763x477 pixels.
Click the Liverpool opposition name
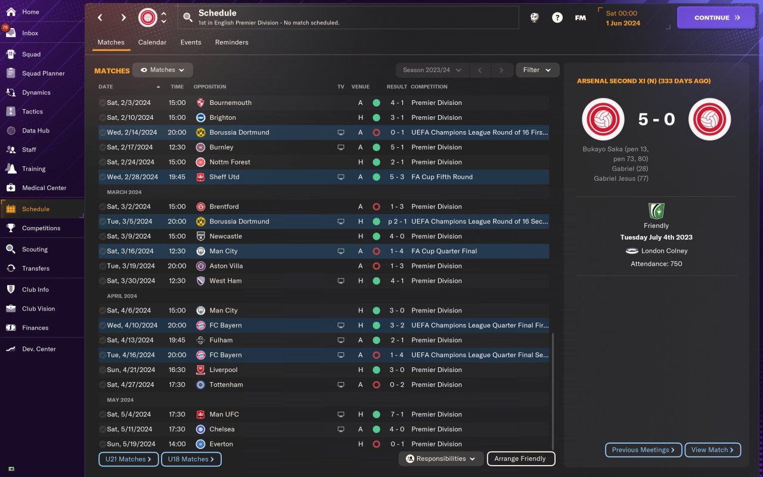pos(224,370)
